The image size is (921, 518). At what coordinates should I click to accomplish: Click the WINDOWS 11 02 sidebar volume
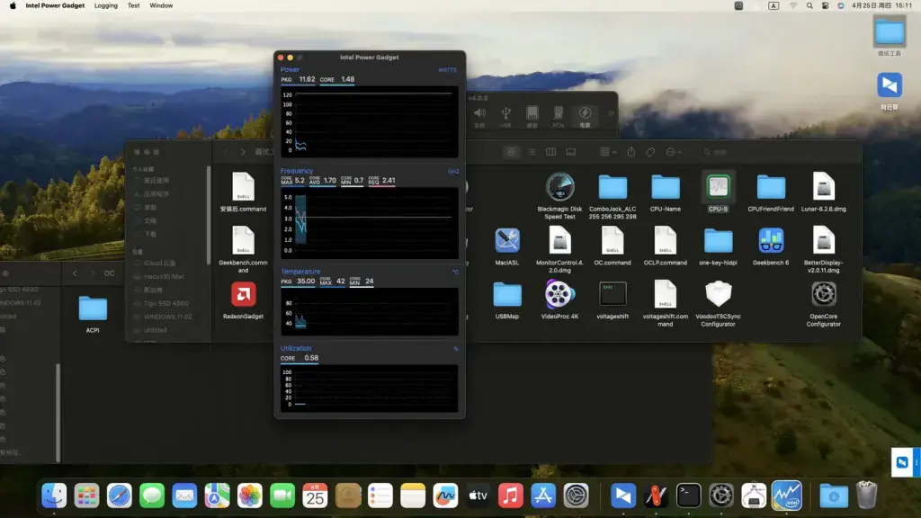click(x=167, y=317)
